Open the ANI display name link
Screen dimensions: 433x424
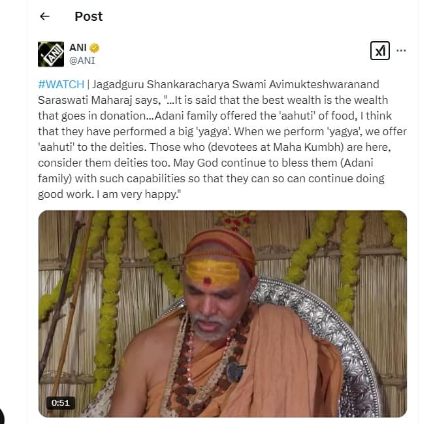pos(78,48)
